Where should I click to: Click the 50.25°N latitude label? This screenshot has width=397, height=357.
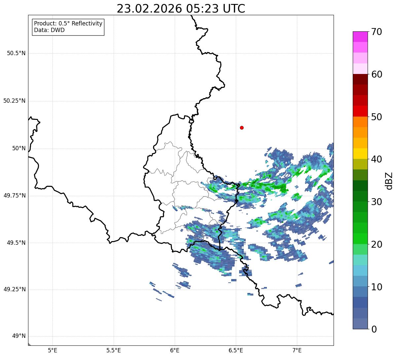click(14, 101)
